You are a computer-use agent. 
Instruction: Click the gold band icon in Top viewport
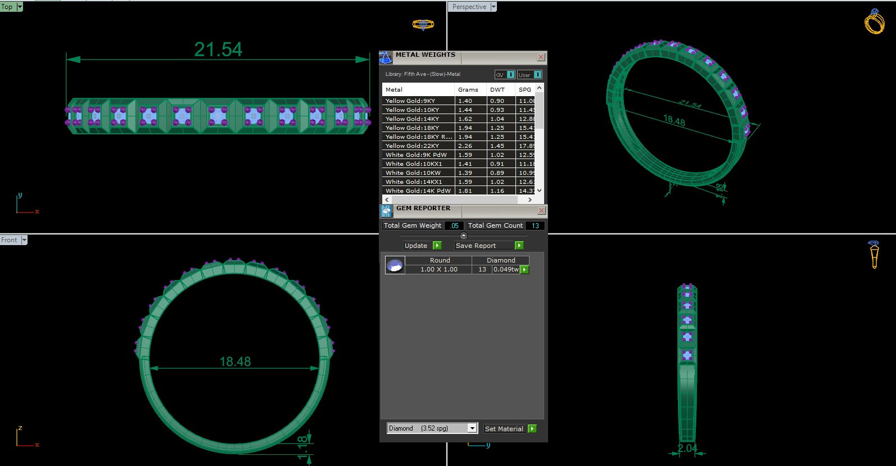coord(423,24)
